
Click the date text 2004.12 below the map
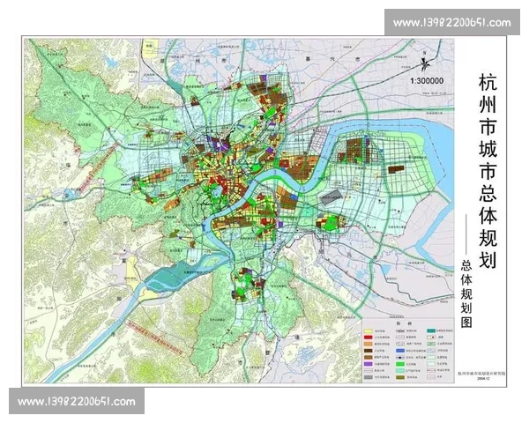click(483, 378)
